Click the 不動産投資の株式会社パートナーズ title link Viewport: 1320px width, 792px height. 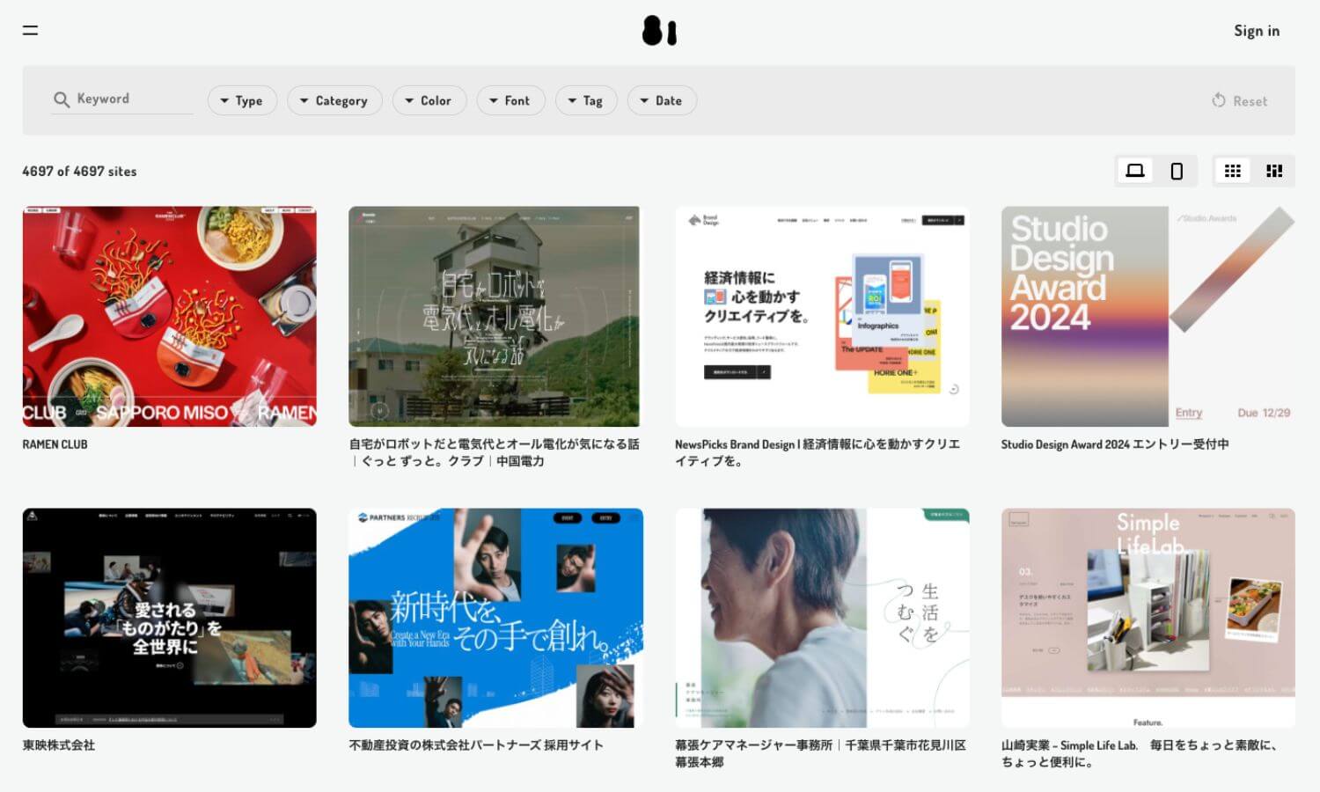click(476, 745)
